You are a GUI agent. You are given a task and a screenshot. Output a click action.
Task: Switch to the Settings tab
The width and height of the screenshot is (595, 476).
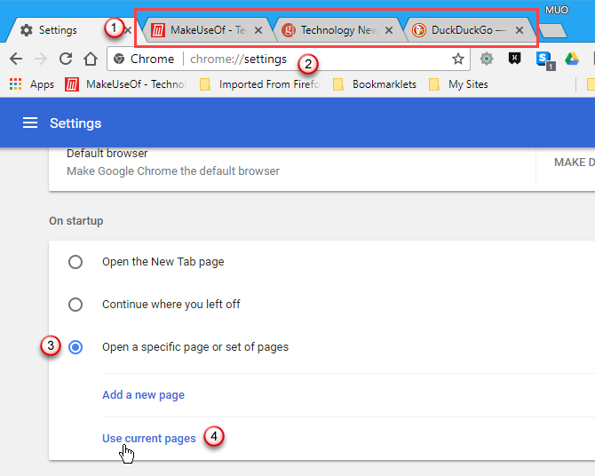(x=68, y=30)
